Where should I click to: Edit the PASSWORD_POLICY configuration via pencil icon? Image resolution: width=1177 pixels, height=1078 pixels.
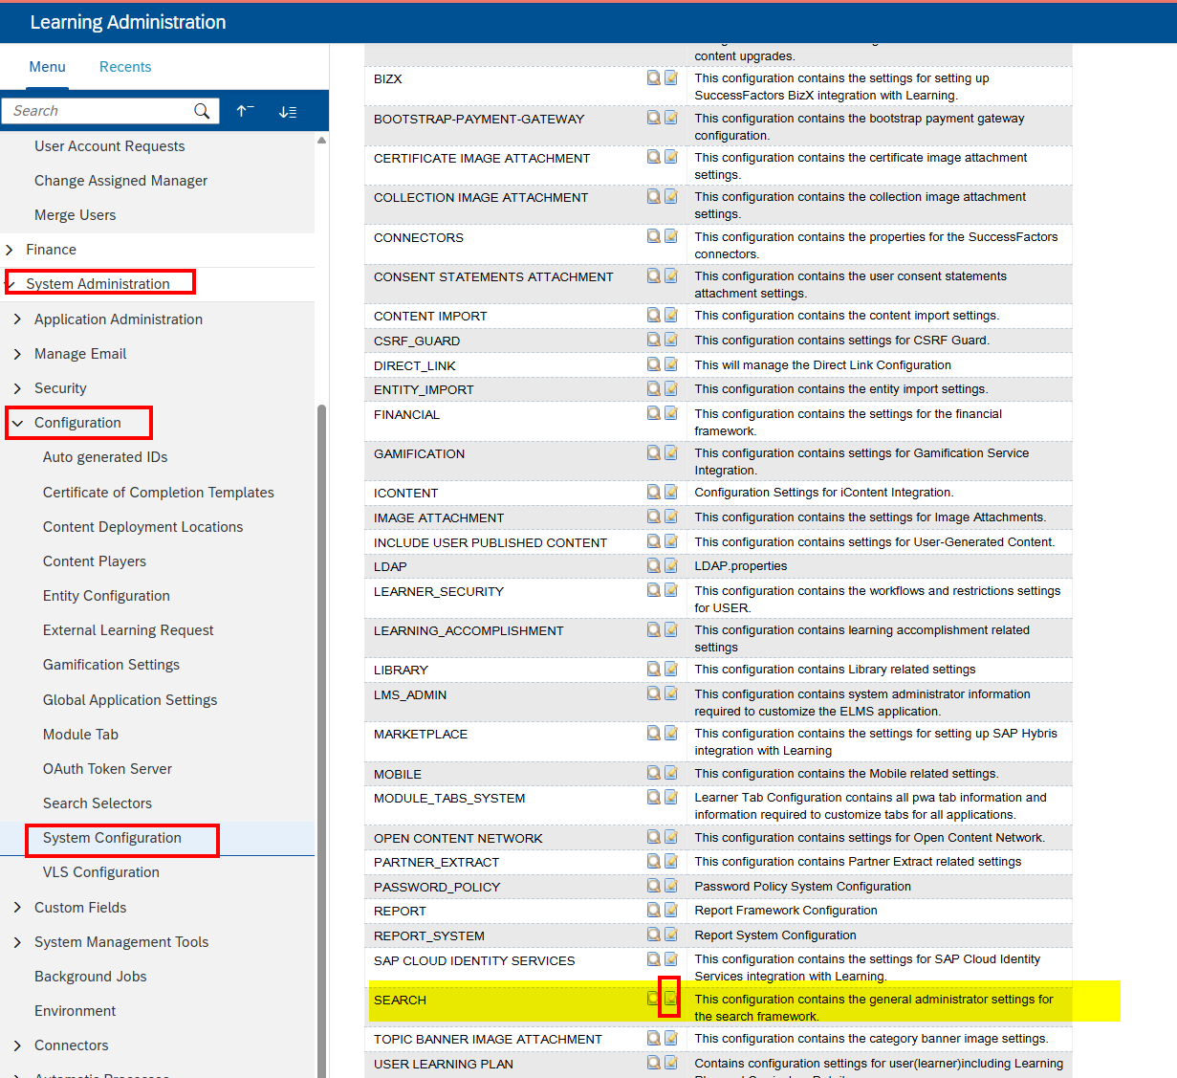pos(671,886)
